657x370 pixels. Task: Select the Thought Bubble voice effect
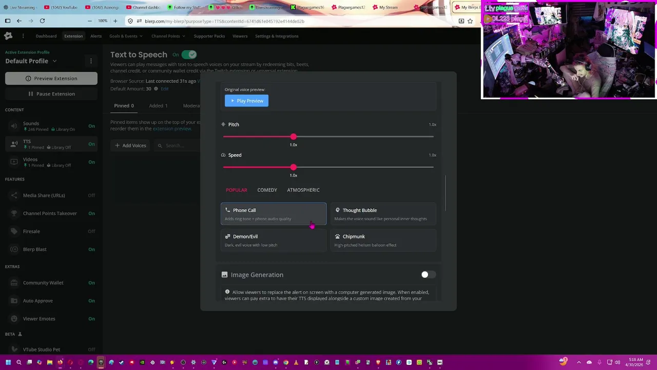(x=383, y=214)
